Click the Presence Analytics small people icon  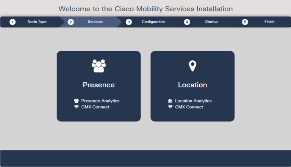(x=76, y=101)
